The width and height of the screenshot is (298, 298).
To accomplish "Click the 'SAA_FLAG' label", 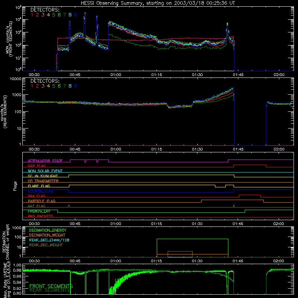I will (37, 196).
